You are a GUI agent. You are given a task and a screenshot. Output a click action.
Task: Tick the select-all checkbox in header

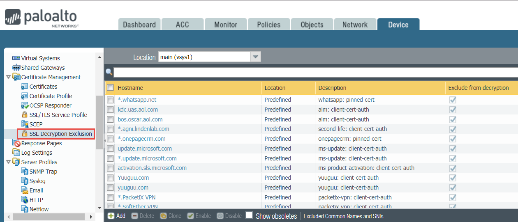[x=110, y=87]
